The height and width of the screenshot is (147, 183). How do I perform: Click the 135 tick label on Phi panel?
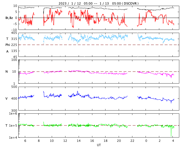[x=14, y=51]
